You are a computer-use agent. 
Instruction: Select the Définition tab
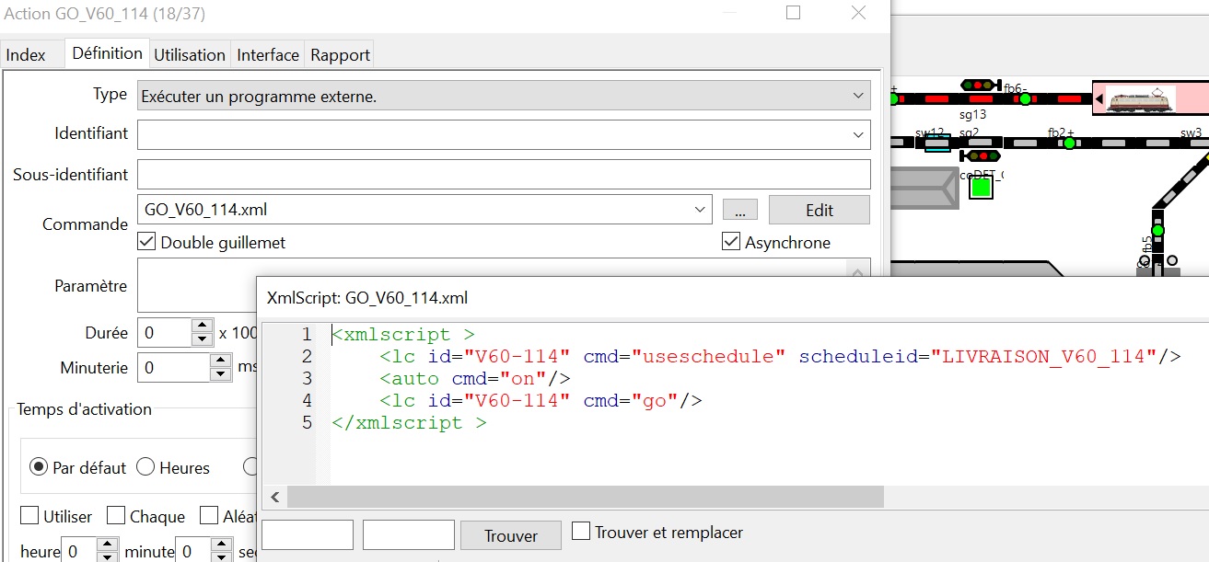(x=107, y=53)
